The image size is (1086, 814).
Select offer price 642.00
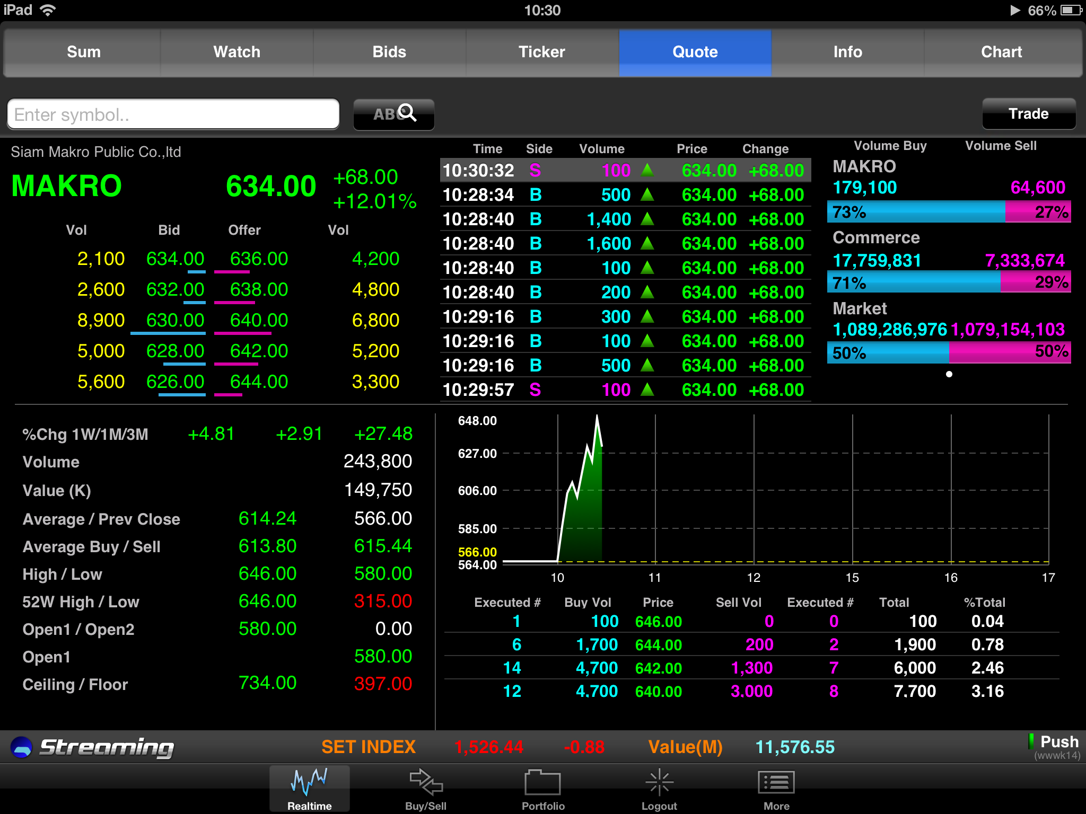click(x=259, y=351)
